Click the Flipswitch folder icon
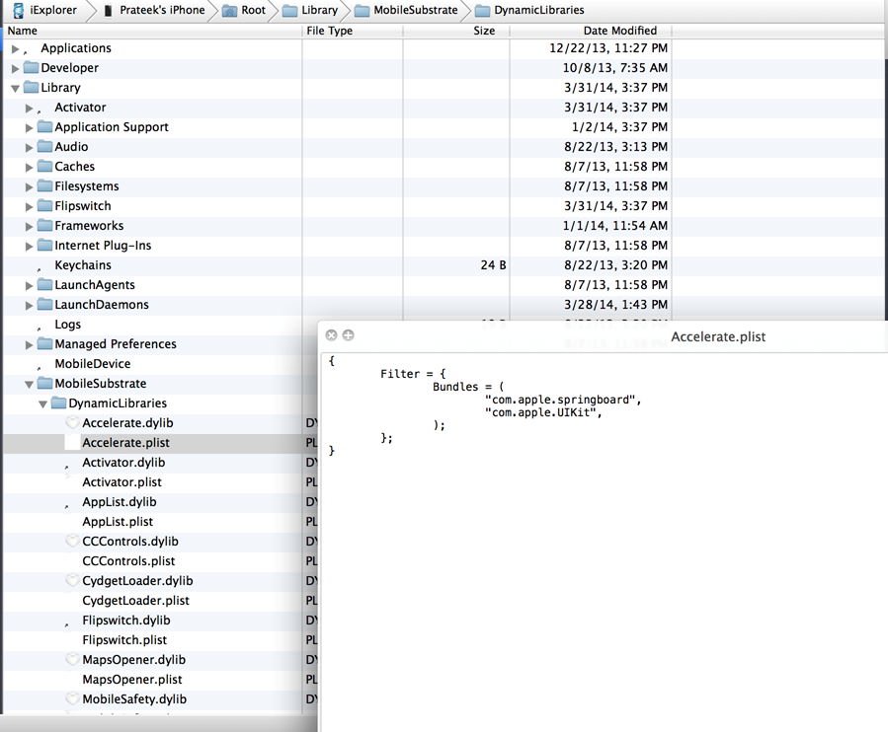 pos(44,206)
